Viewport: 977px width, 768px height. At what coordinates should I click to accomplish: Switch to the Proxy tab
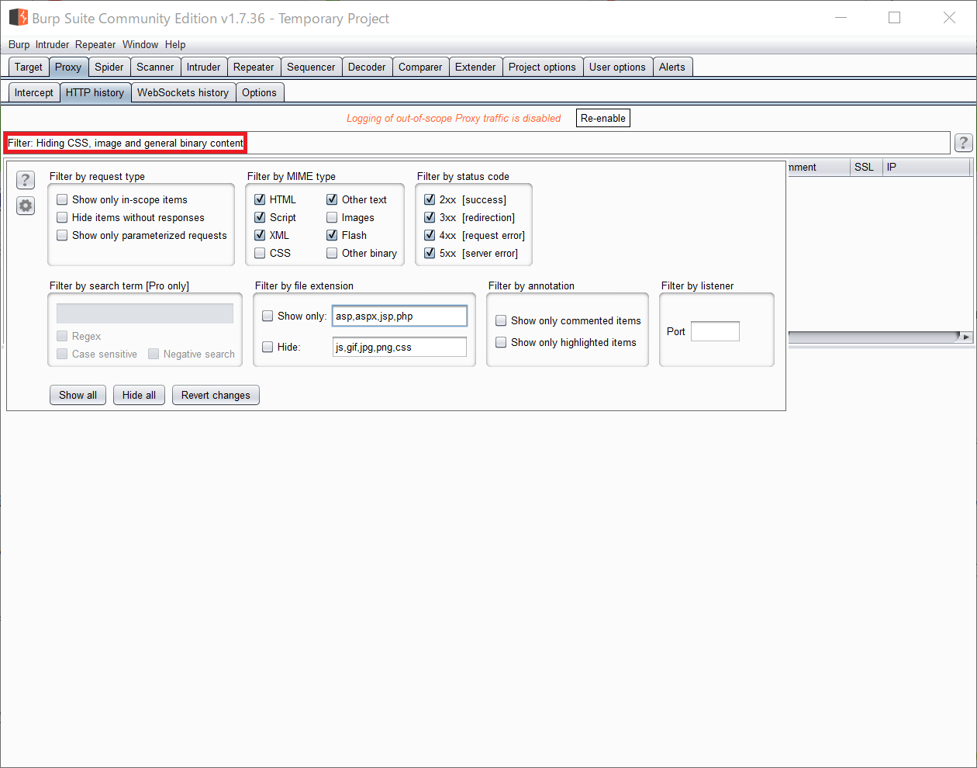68,67
